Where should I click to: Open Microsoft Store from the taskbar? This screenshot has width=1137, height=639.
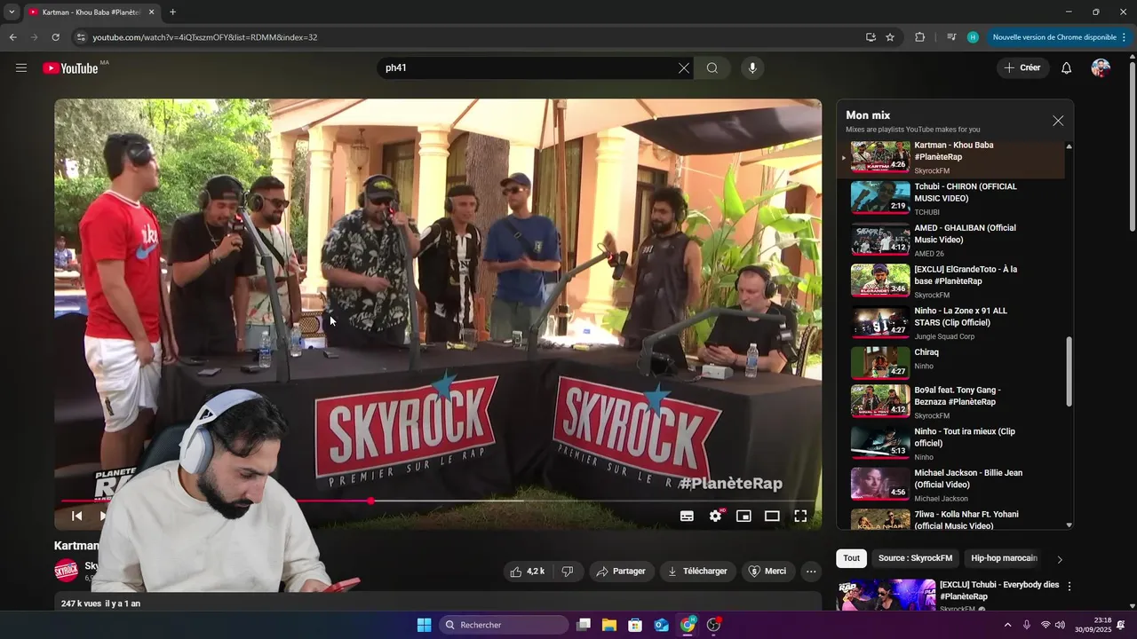tap(635, 625)
